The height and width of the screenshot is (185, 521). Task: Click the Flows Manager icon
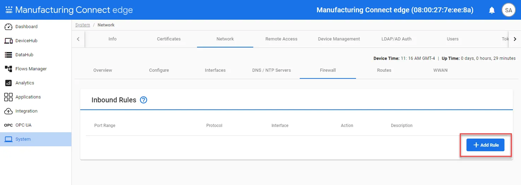(x=8, y=69)
